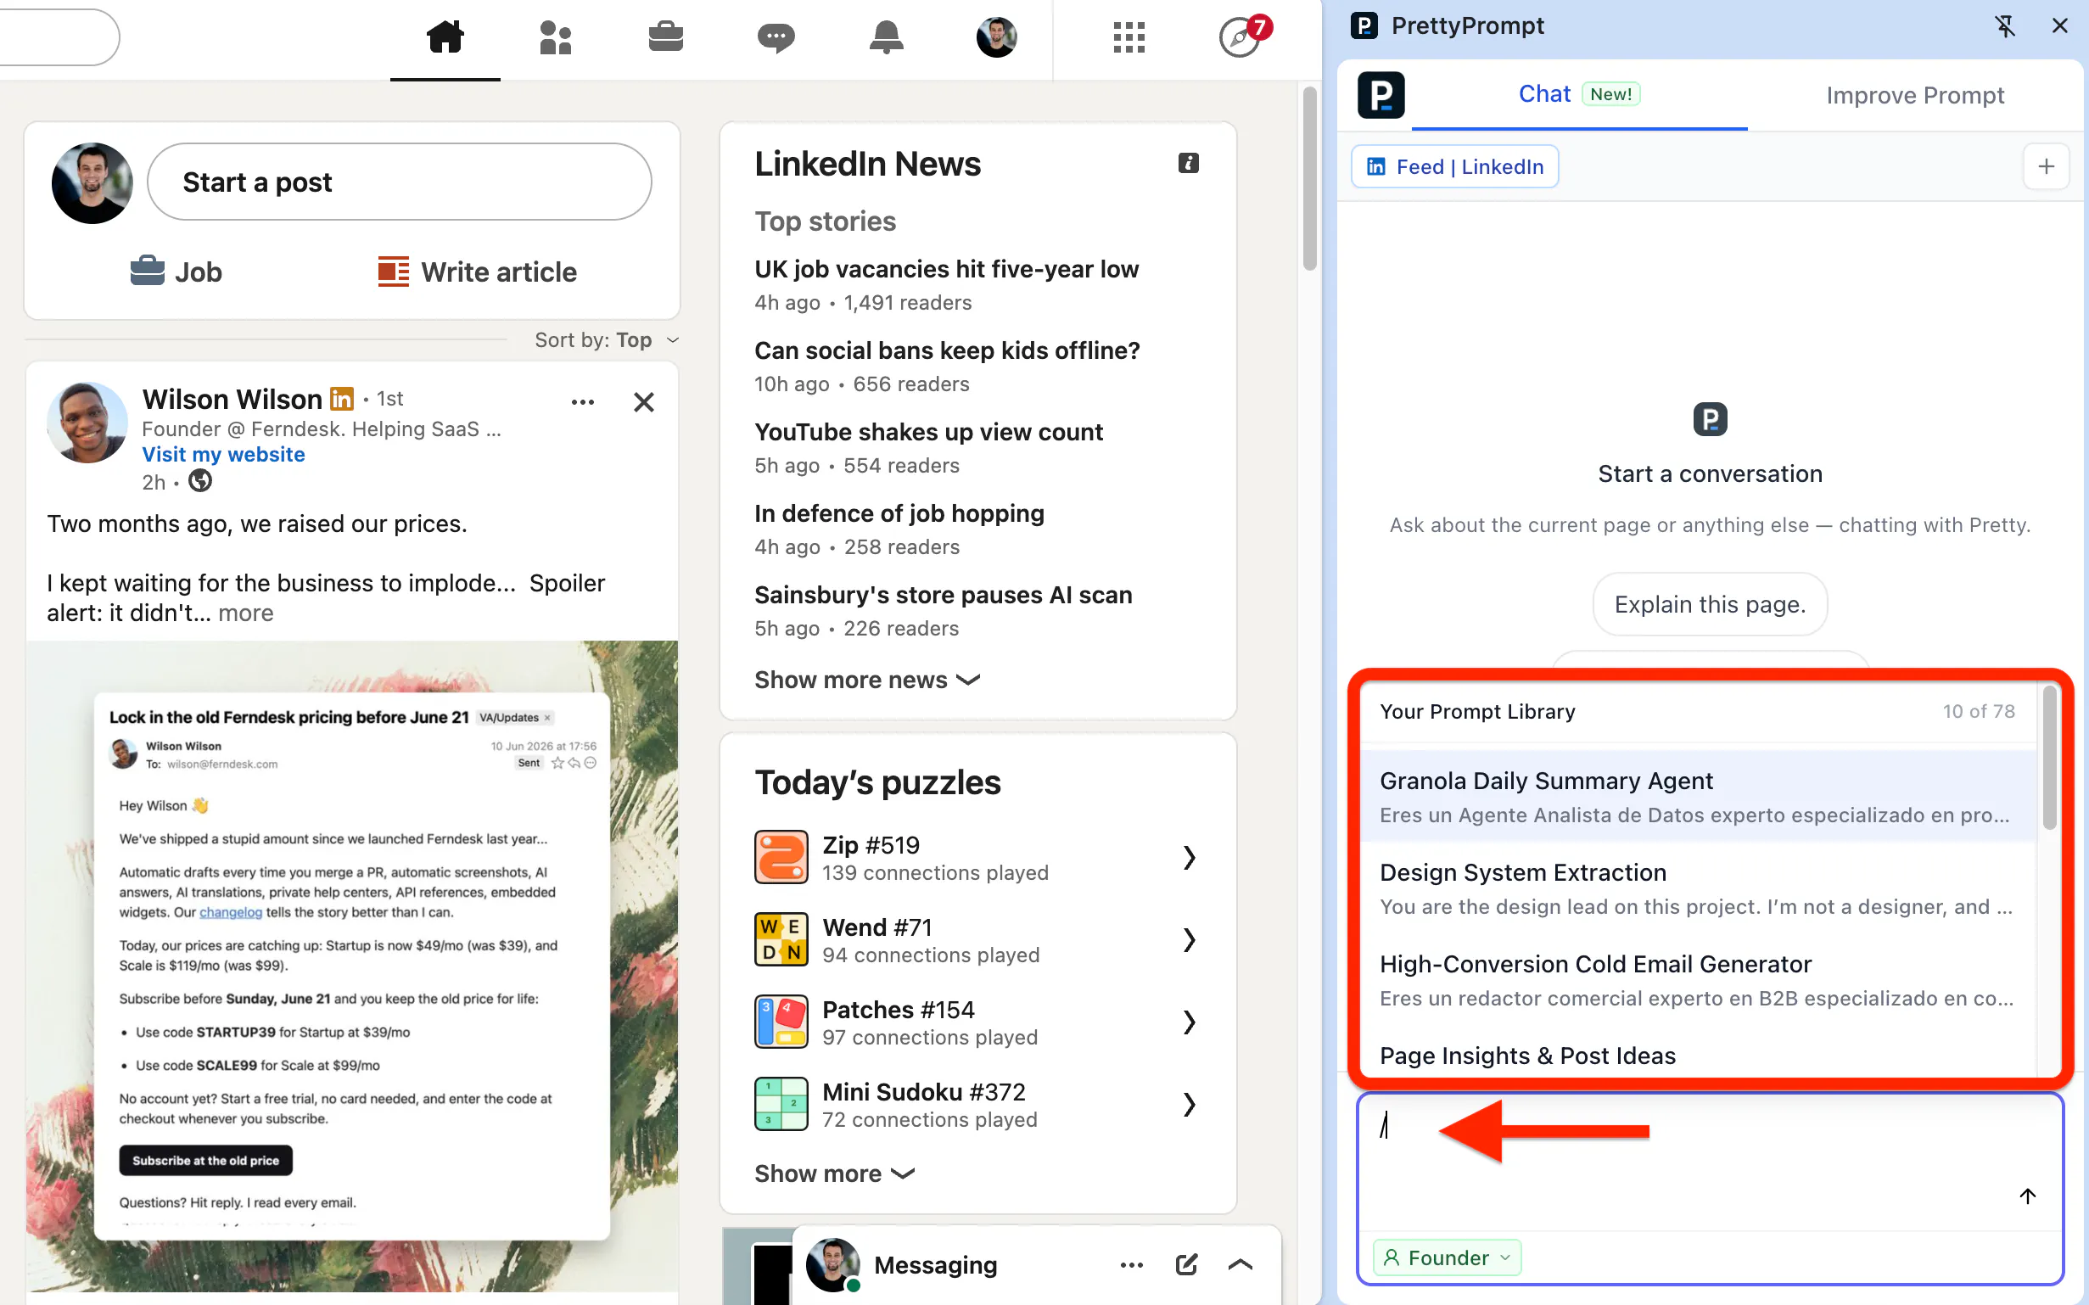Click the PrettyPrompt logo in panel header
The width and height of the screenshot is (2089, 1305).
click(1381, 95)
